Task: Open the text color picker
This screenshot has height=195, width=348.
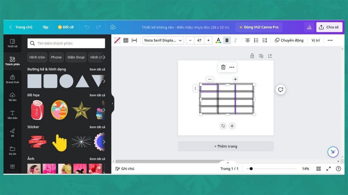Action: 218,40
